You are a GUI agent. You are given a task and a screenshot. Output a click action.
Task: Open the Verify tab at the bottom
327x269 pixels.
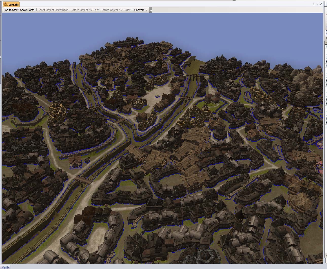coord(6,267)
